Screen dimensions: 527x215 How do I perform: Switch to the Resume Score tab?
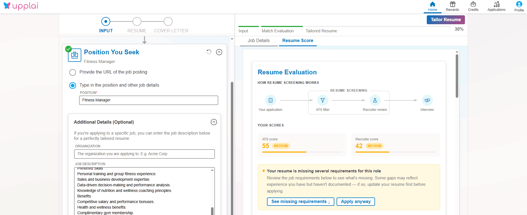[298, 41]
